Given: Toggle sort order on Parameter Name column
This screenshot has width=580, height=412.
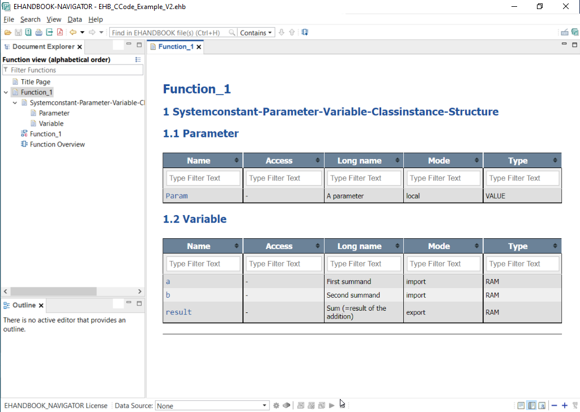Looking at the screenshot, I should [237, 161].
